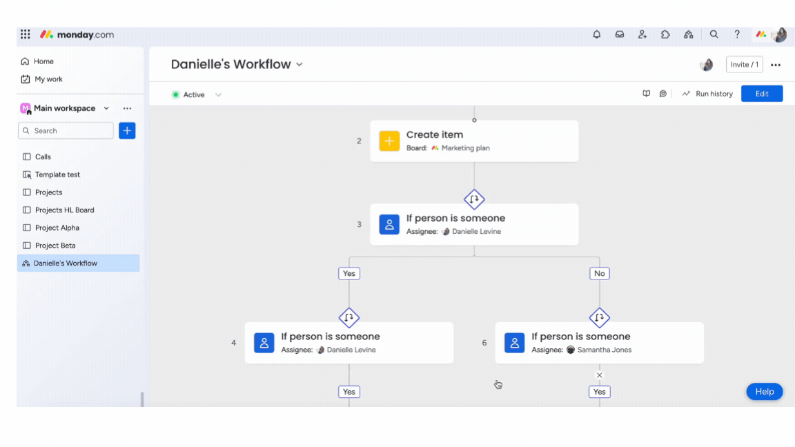Image resolution: width=795 pixels, height=447 pixels.
Task: Select step 3 If person is someone card
Action: [474, 224]
